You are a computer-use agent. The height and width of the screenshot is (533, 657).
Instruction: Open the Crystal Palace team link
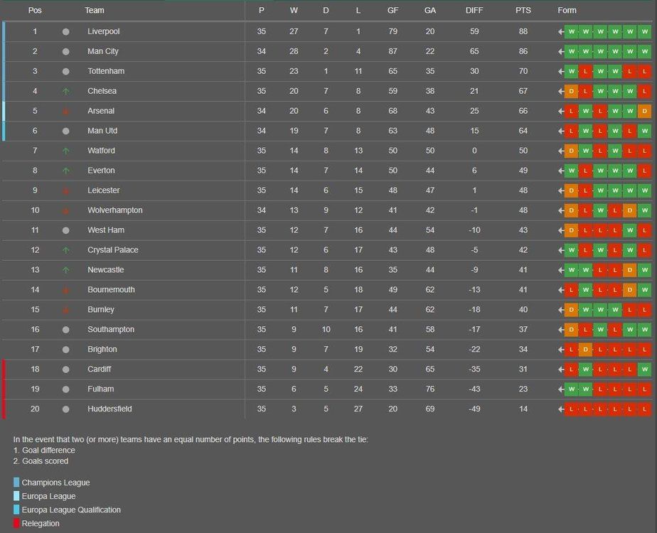click(113, 250)
